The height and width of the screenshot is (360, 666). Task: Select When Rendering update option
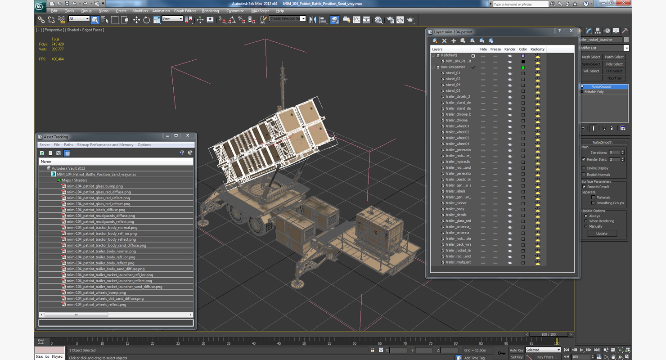coord(586,221)
